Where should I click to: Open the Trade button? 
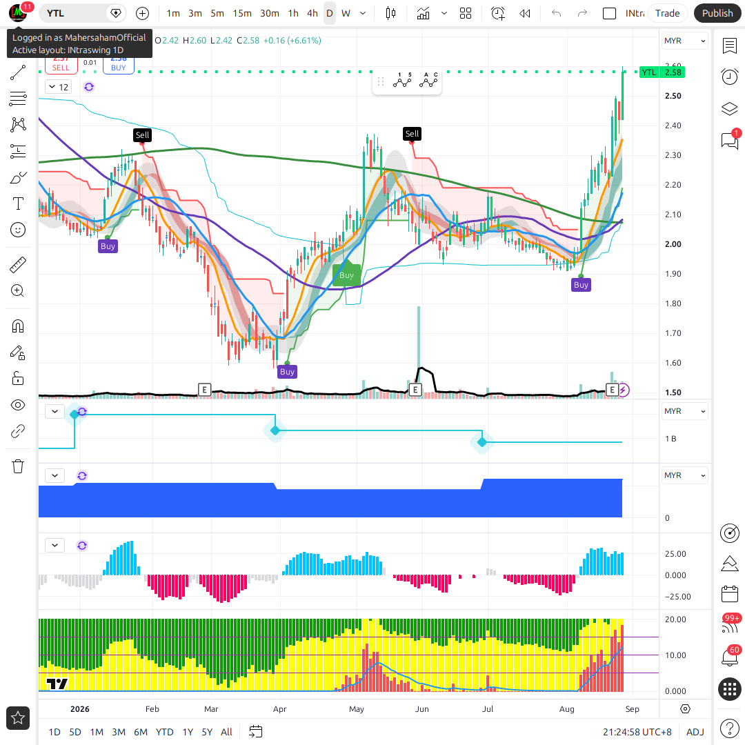click(x=667, y=13)
